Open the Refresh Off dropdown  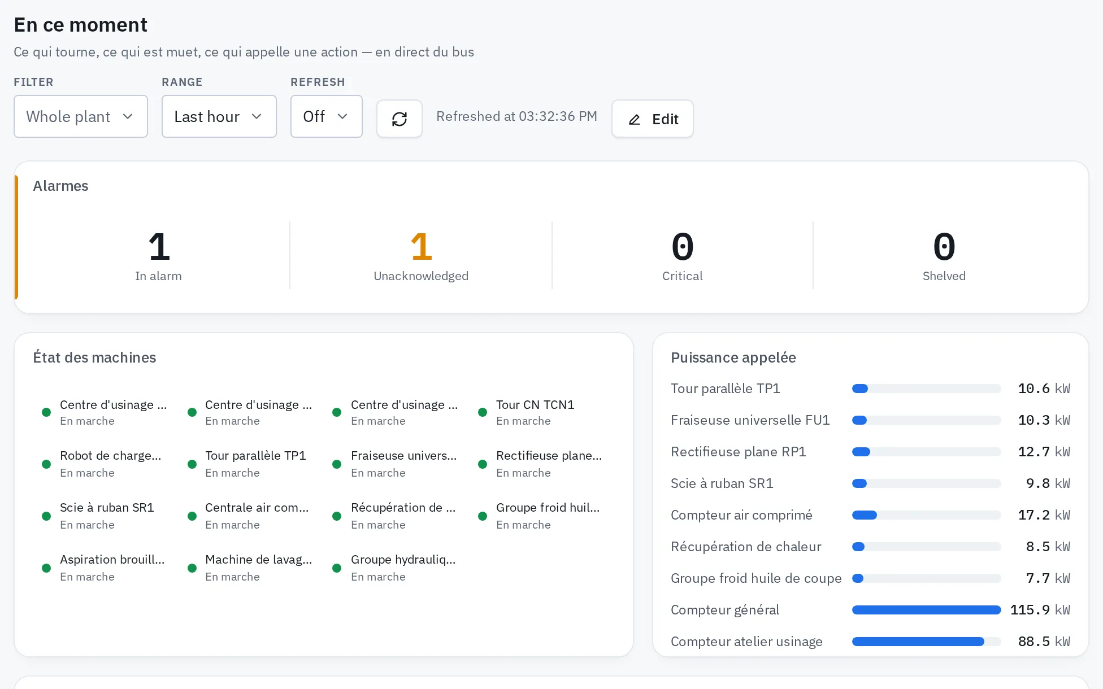[327, 116]
